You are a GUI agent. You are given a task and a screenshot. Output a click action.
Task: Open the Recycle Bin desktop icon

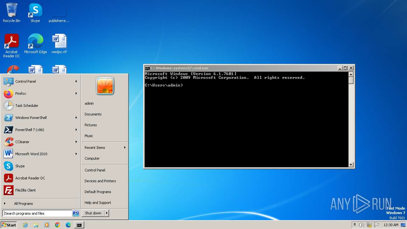(11, 13)
